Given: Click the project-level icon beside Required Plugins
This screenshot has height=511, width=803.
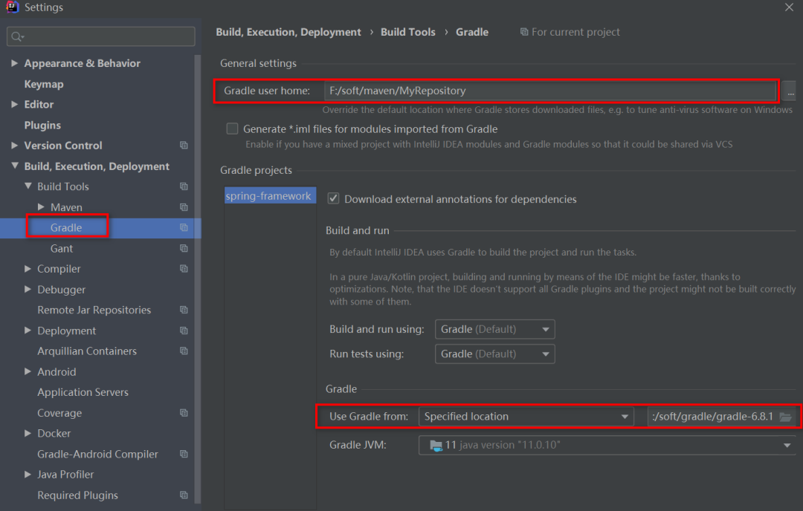Looking at the screenshot, I should click(x=184, y=495).
